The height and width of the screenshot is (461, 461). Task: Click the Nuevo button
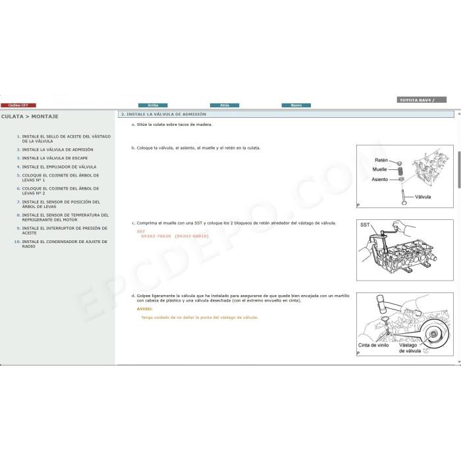tap(296, 105)
